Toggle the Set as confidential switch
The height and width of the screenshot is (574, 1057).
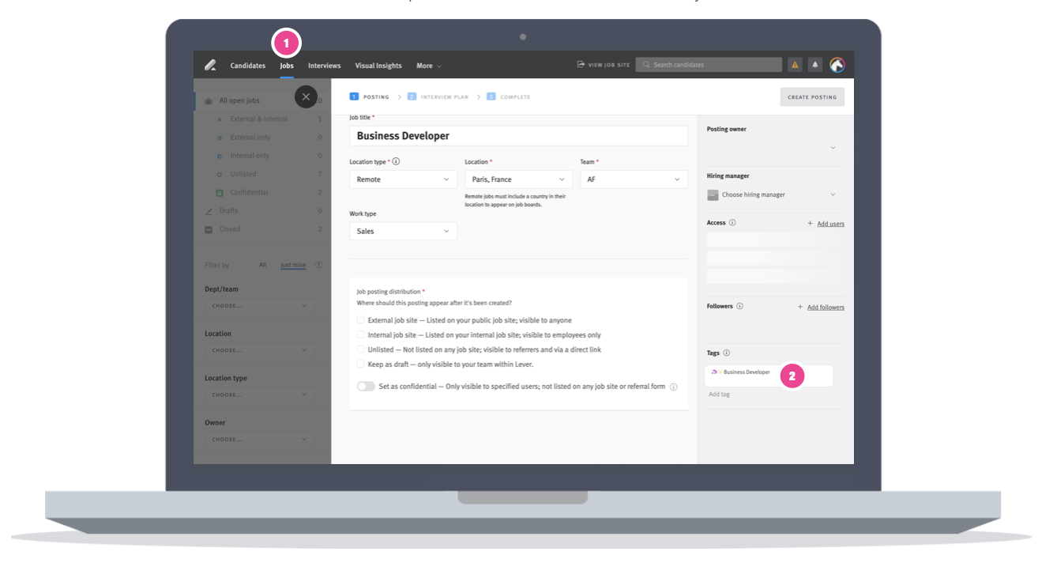coord(366,387)
